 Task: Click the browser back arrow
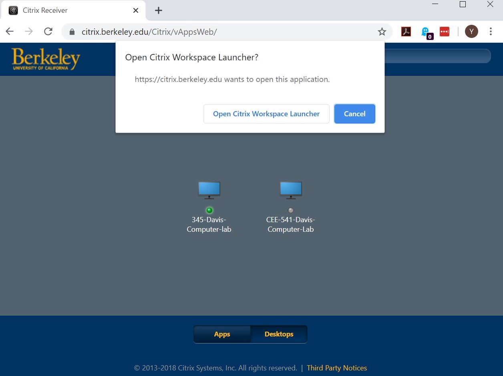[x=10, y=32]
